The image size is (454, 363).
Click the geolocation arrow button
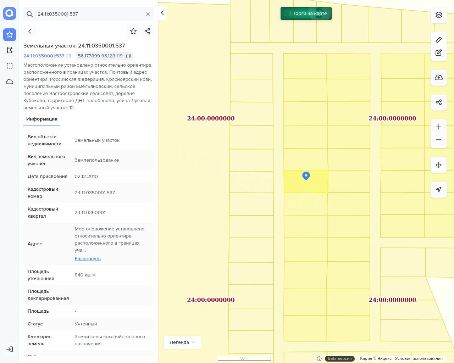click(x=439, y=190)
